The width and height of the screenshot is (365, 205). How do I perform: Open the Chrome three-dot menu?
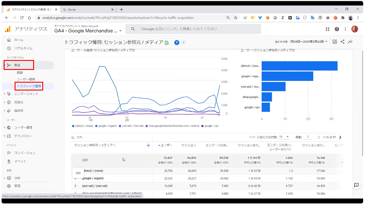click(x=358, y=18)
